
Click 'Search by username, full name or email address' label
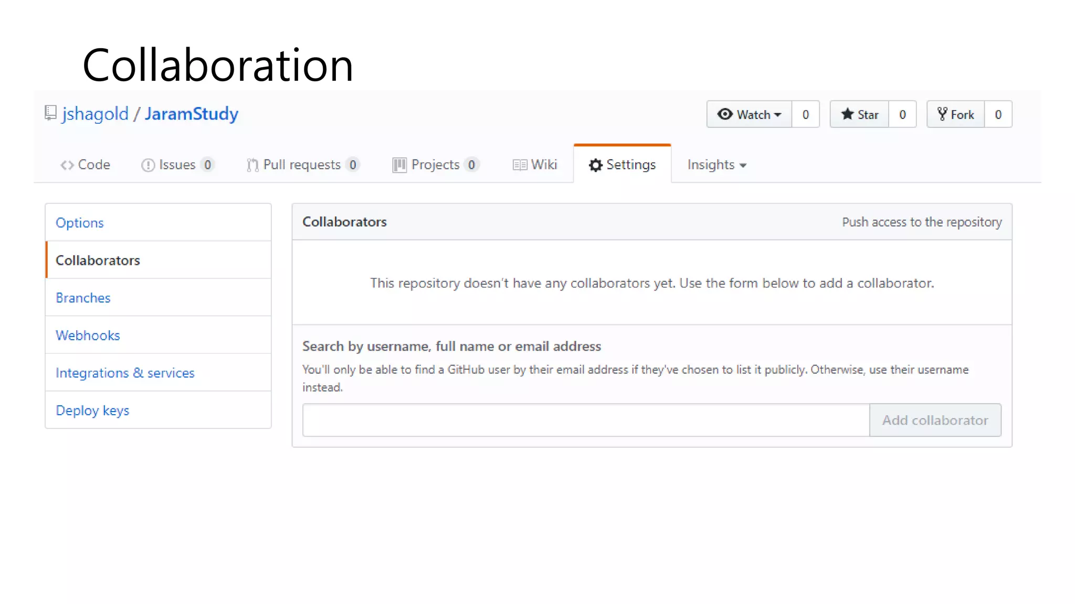tap(452, 346)
